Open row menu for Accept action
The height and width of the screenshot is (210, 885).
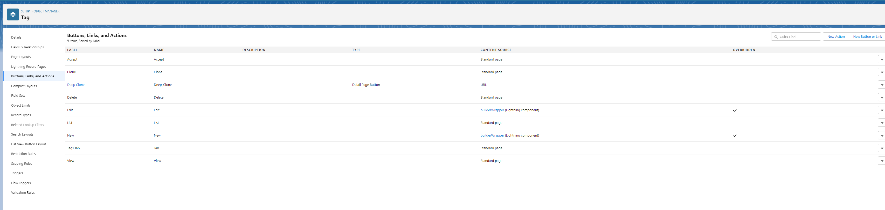pos(882,59)
